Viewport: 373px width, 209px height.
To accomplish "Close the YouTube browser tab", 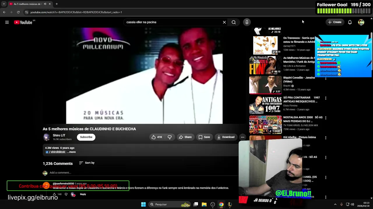I will click(50, 4).
